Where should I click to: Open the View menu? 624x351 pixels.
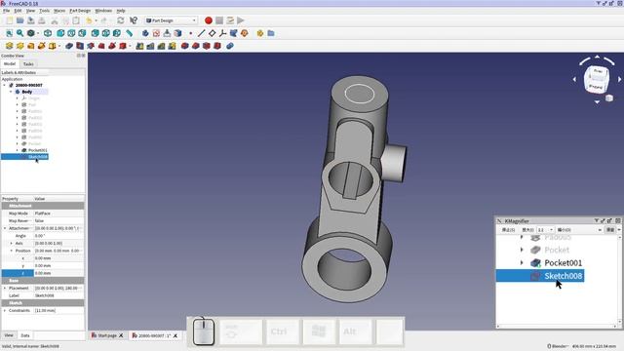coord(30,11)
